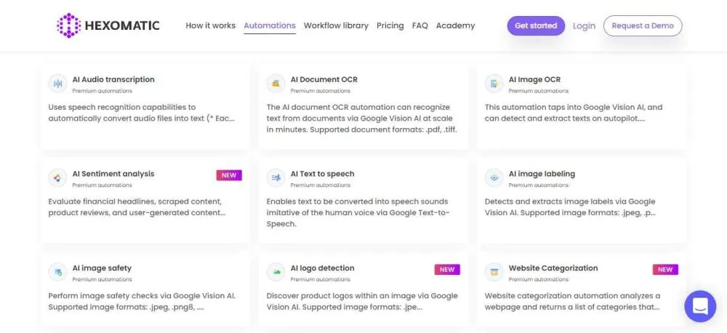
Task: Go to the Workflow library page
Action: point(336,25)
